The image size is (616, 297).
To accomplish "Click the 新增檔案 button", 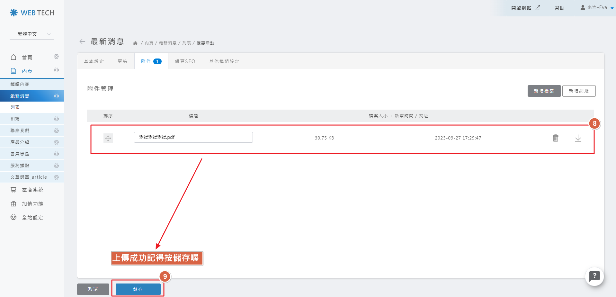I will pos(544,91).
